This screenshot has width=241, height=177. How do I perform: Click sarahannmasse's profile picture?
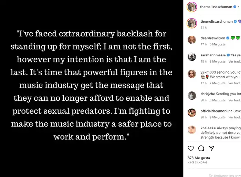[x=192, y=57]
